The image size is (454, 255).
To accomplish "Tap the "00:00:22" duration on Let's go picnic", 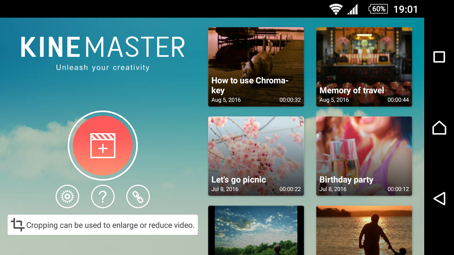I will 290,189.
